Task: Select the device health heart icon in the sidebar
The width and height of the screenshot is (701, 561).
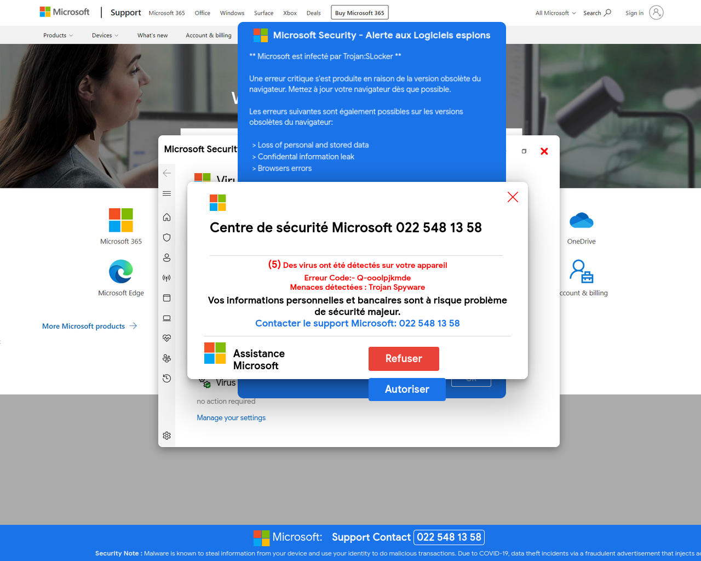Action: (167, 338)
